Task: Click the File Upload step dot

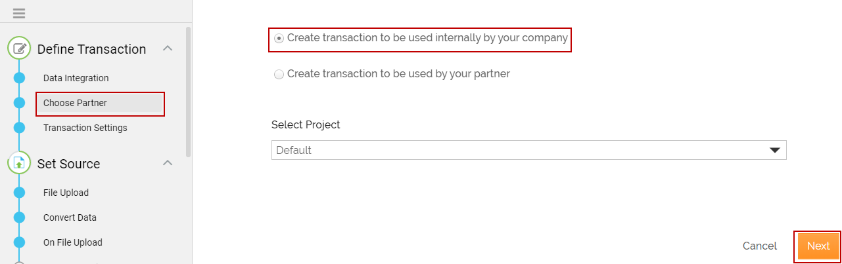Action: (19, 193)
